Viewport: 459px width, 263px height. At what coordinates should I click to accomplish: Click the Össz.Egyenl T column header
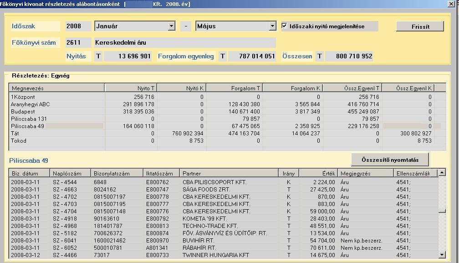pyautogui.click(x=352, y=88)
